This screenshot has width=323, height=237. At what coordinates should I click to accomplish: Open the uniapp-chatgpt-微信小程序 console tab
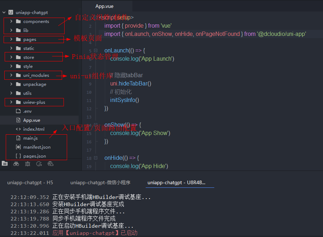[100, 182]
